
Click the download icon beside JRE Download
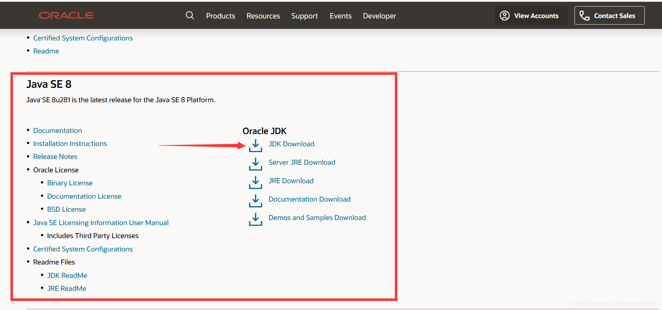click(x=256, y=182)
